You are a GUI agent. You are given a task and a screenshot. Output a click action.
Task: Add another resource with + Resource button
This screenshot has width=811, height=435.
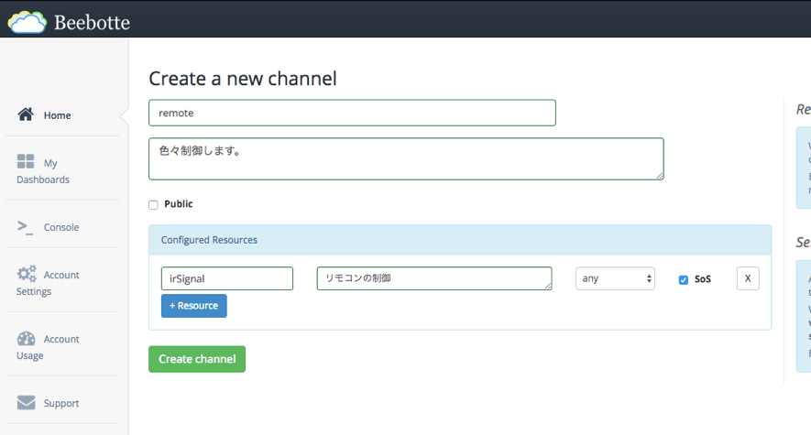pos(194,306)
